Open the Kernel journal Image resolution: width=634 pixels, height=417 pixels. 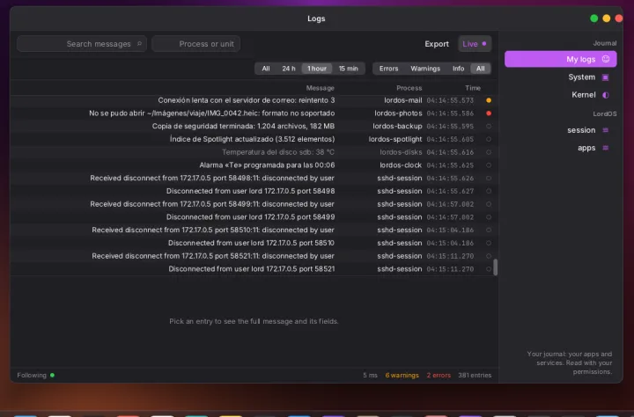click(x=560, y=95)
